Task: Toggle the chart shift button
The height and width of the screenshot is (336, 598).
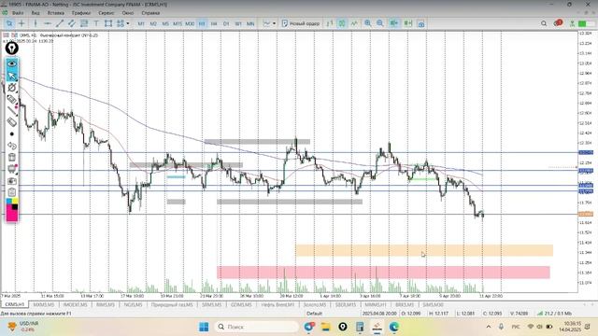Action: click(408, 23)
